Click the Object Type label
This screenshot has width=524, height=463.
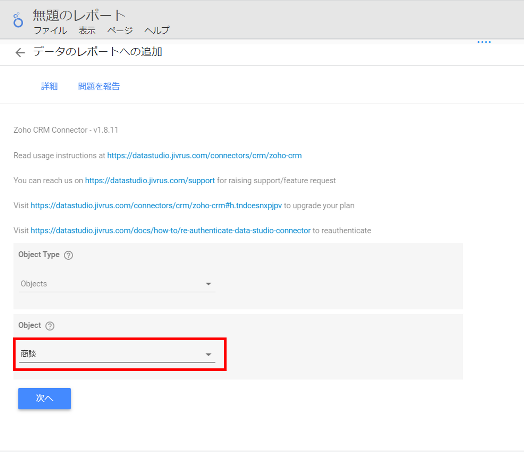[39, 255]
